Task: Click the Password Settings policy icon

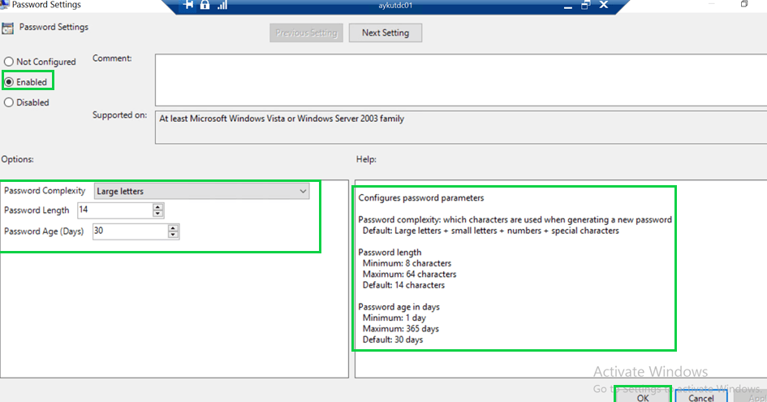Action: pyautogui.click(x=8, y=28)
